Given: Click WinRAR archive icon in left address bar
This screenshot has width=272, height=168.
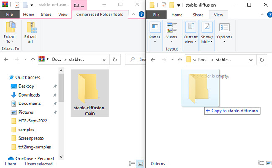Looking at the screenshot, I should pyautogui.click(x=41, y=59).
